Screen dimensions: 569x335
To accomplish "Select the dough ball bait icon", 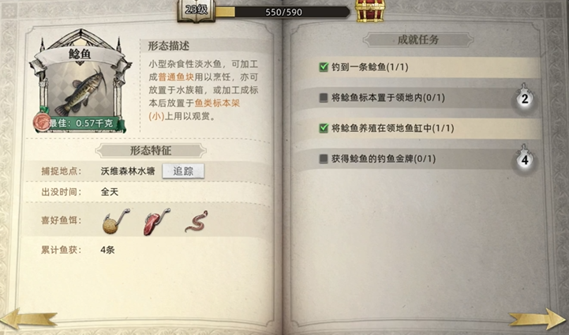I will (x=115, y=221).
